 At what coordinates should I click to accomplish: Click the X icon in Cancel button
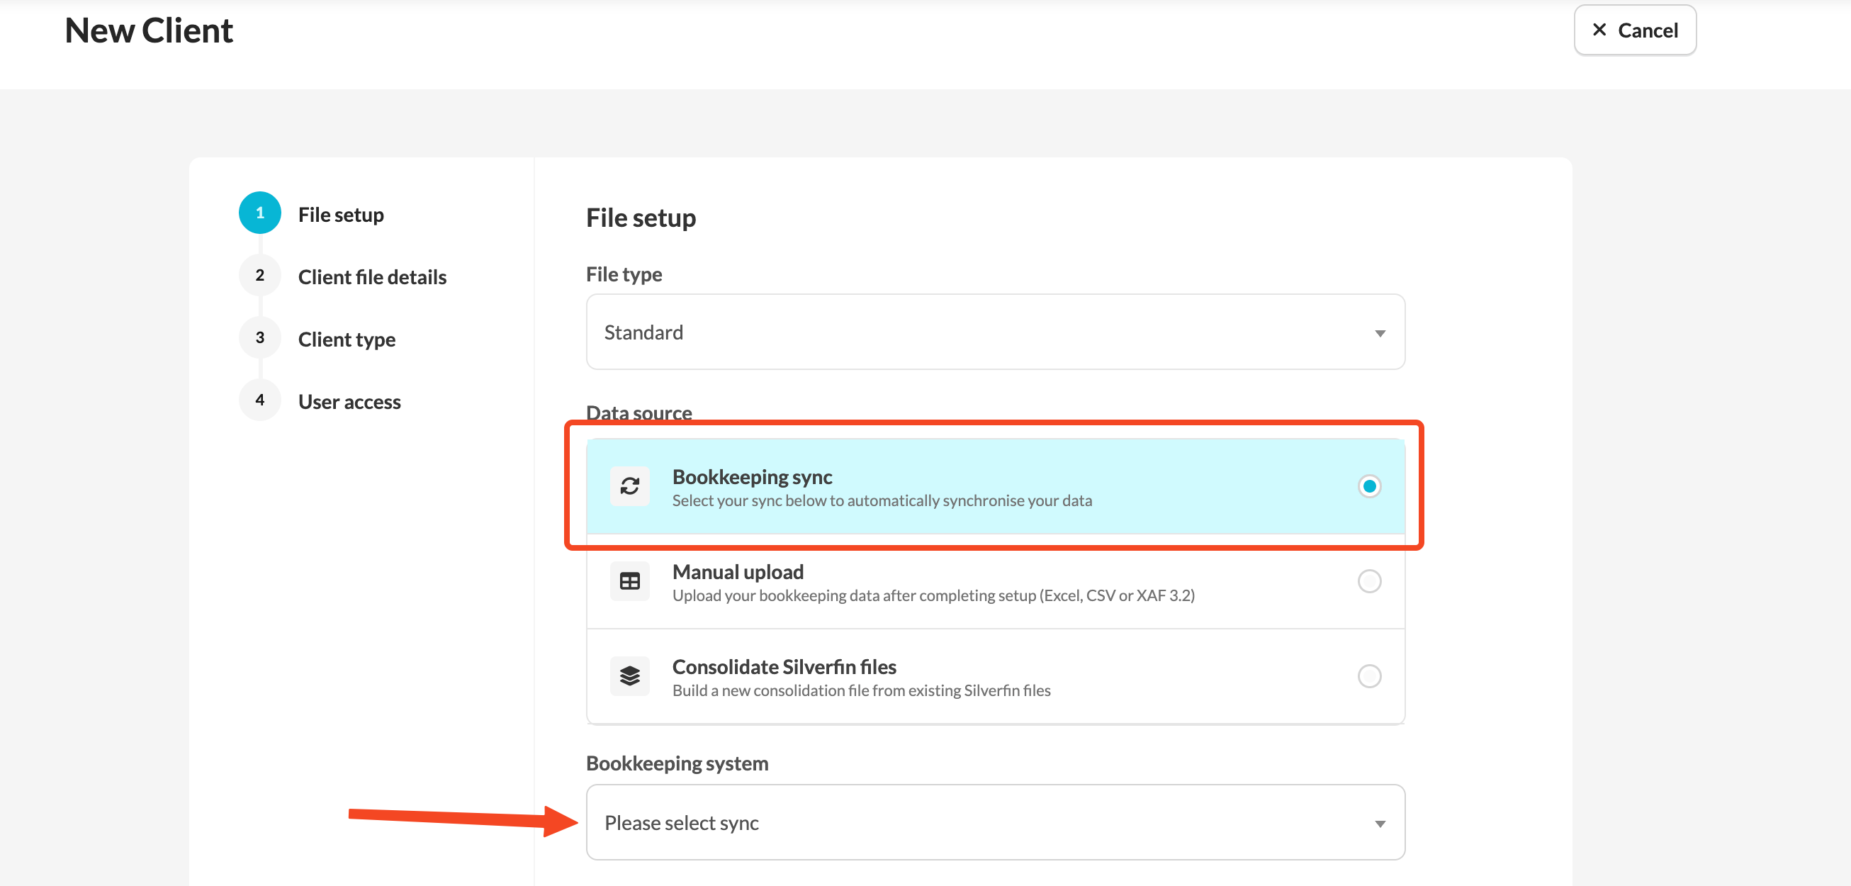1599,30
